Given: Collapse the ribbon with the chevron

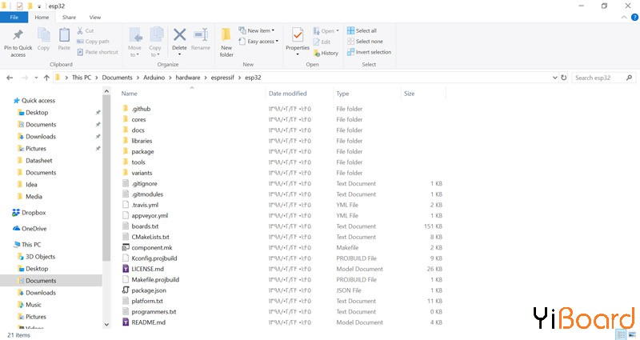Looking at the screenshot, I should [624, 17].
